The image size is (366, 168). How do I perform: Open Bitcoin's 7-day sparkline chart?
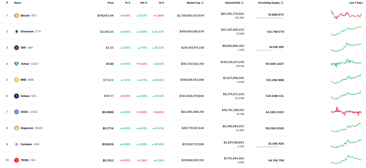(x=346, y=15)
